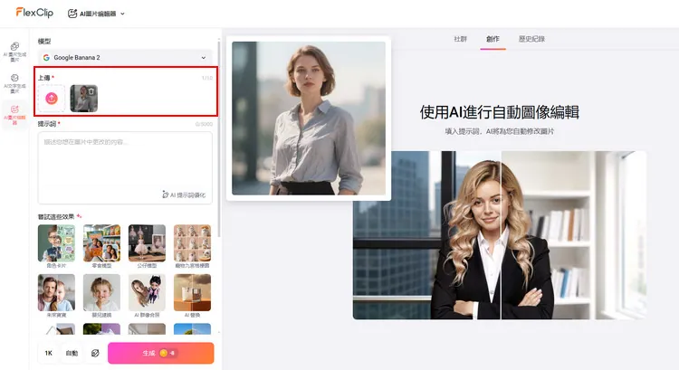Select the AI 替換 replacement effect
This screenshot has height=370, width=679.
tap(192, 294)
